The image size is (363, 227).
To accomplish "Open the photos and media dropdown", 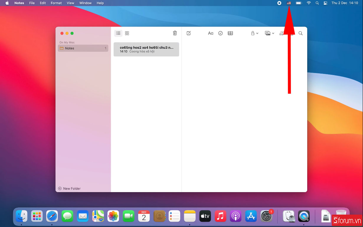I will tap(269, 33).
